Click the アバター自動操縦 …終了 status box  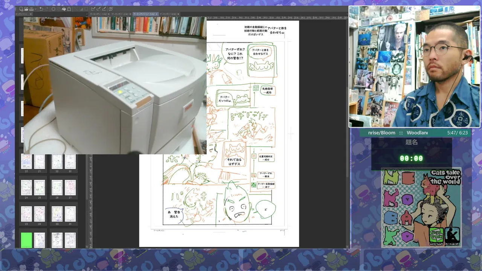pyautogui.click(x=266, y=185)
